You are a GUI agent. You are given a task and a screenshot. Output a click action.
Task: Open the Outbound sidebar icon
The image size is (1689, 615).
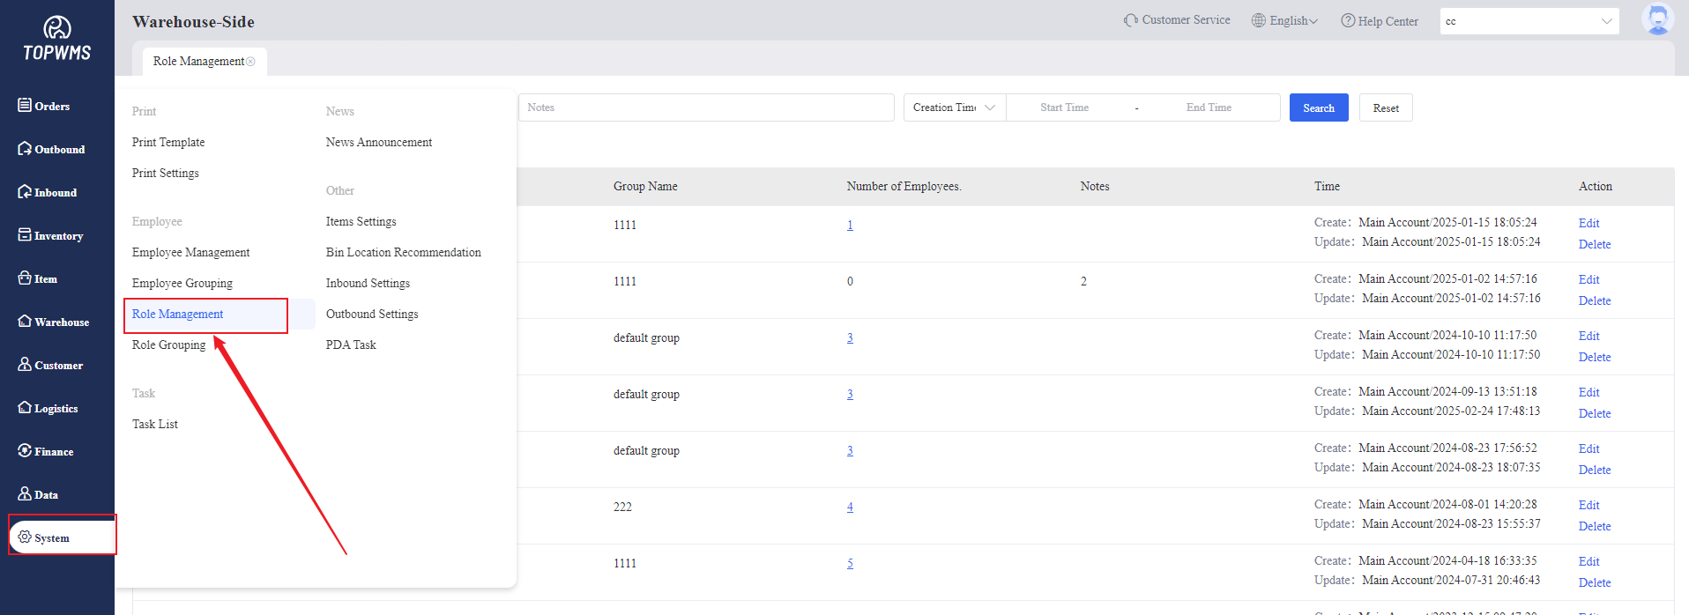[25, 149]
